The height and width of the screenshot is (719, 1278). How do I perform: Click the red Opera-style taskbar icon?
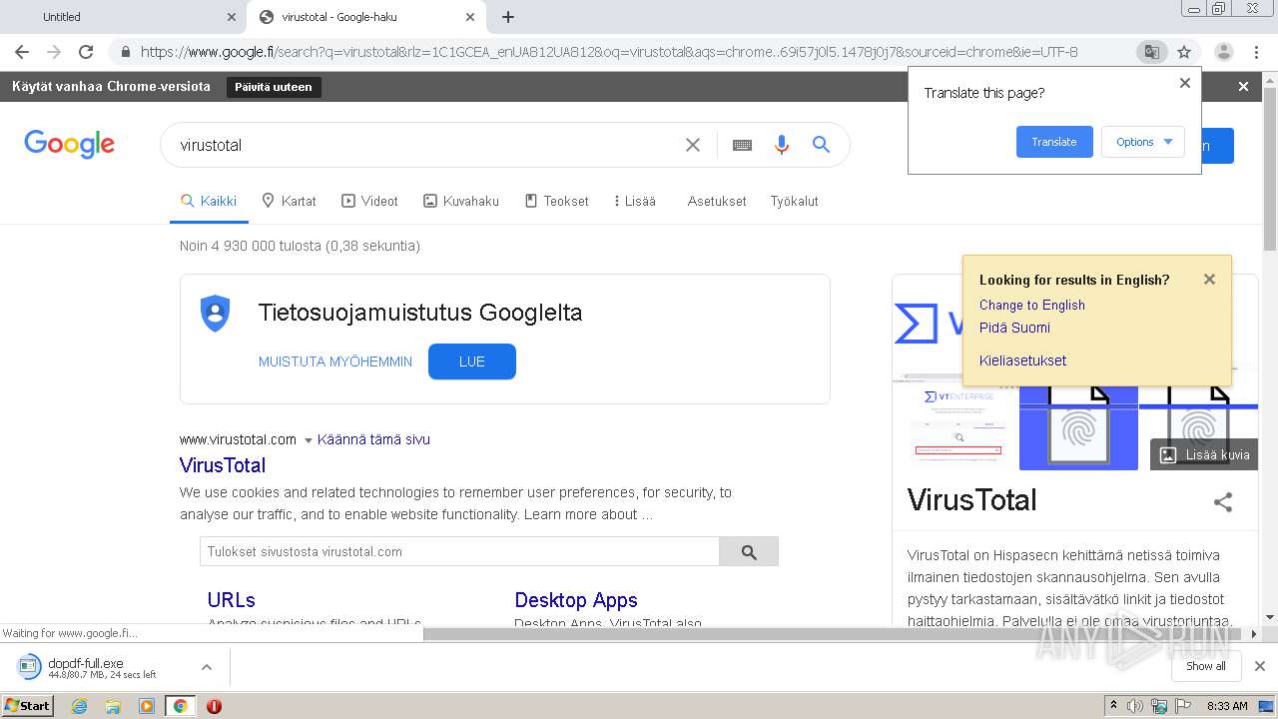click(214, 706)
